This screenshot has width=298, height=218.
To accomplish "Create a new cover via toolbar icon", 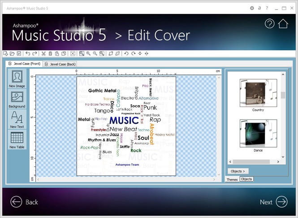I will point(6,54).
